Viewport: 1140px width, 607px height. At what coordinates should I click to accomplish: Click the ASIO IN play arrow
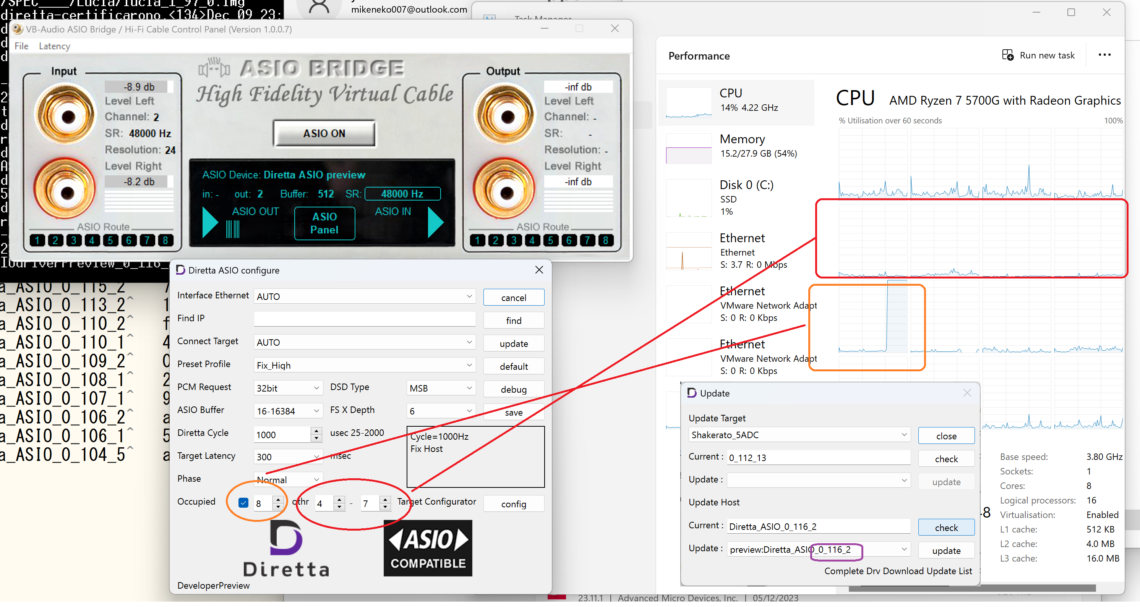click(435, 223)
